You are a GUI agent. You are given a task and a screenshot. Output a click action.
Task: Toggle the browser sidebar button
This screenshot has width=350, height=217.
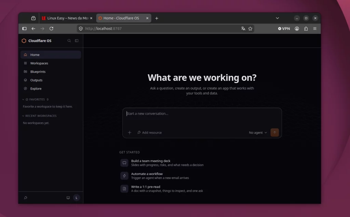(x=24, y=29)
